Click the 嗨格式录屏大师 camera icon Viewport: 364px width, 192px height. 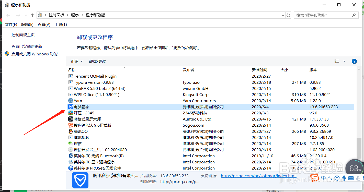click(71, 119)
